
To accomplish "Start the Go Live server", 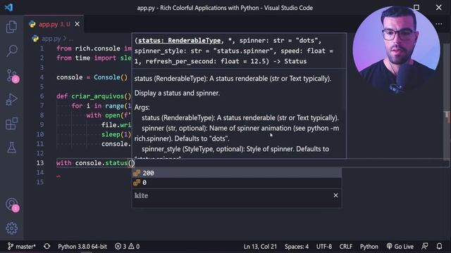I will click(x=400, y=247).
